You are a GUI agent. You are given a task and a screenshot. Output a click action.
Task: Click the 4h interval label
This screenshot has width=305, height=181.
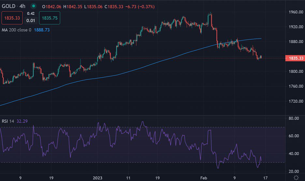(22, 6)
